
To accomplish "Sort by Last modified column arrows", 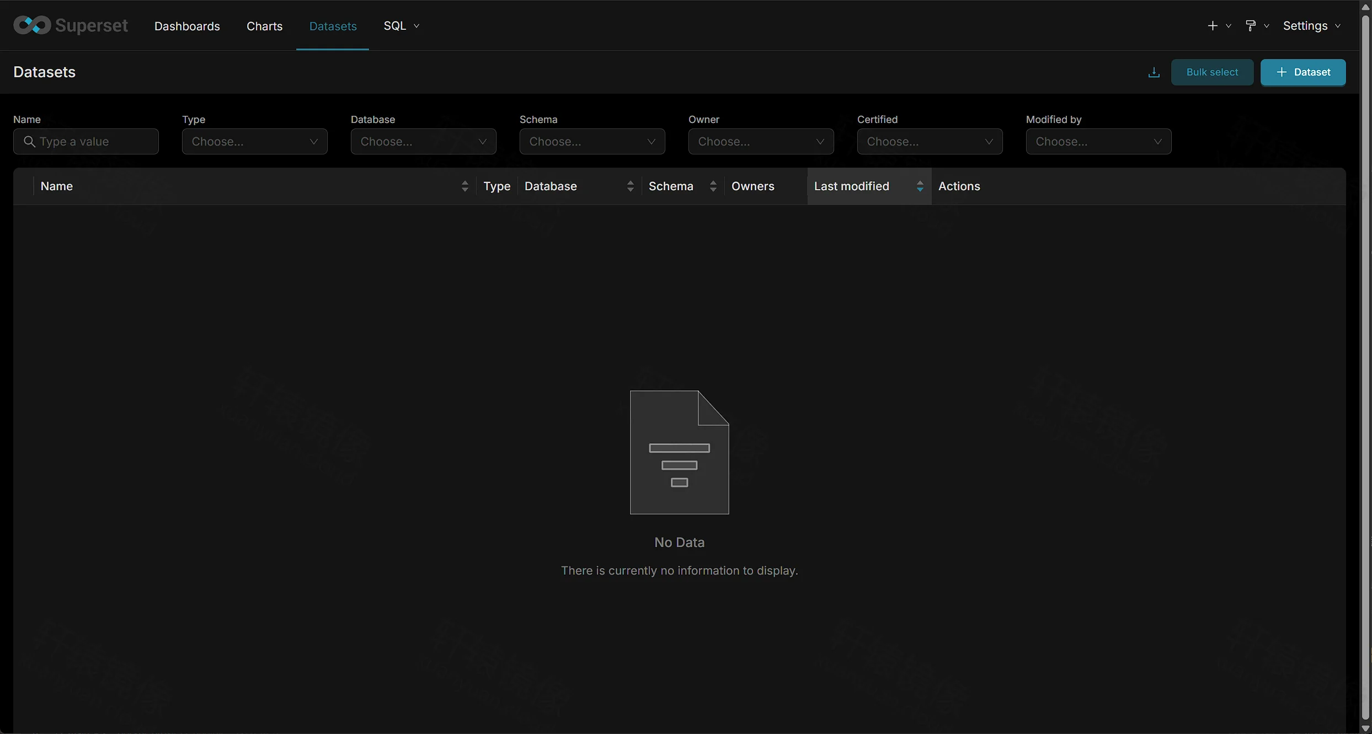I will 920,186.
